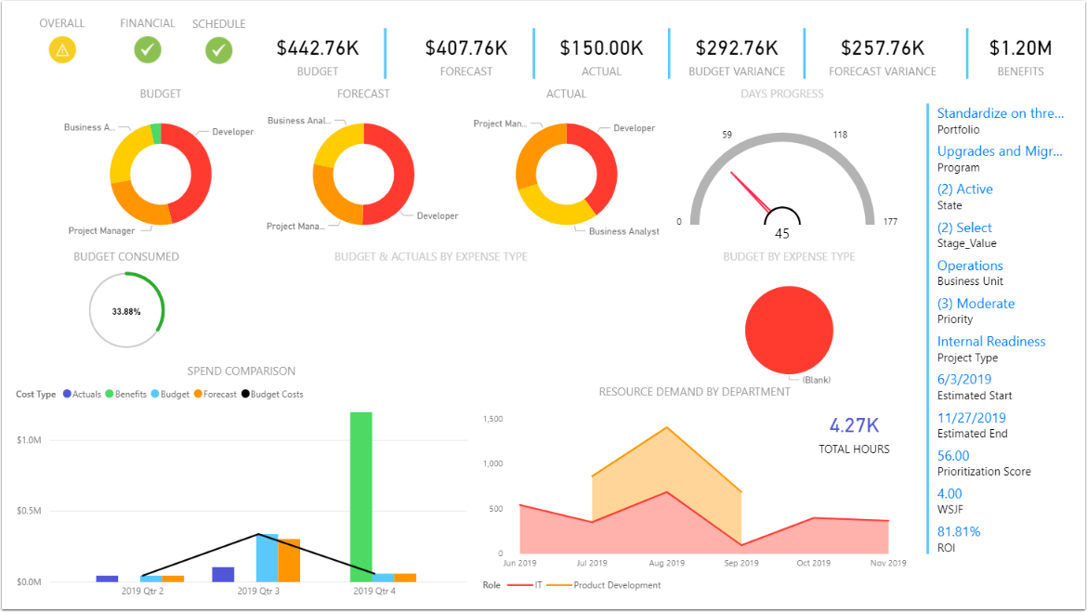Click the 6/3/2019 estimated start date

point(964,379)
